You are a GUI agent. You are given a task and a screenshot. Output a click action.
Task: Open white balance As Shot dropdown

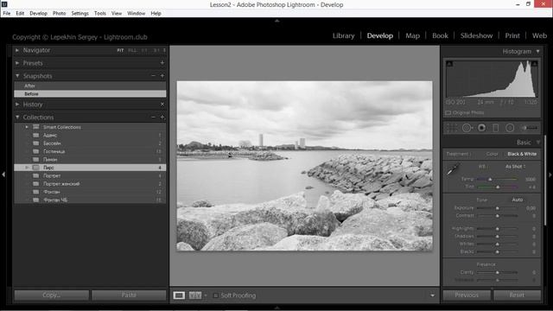[515, 167]
